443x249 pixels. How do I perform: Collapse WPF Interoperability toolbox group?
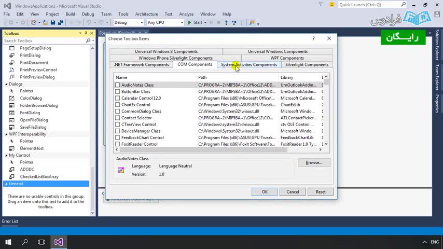[7, 134]
